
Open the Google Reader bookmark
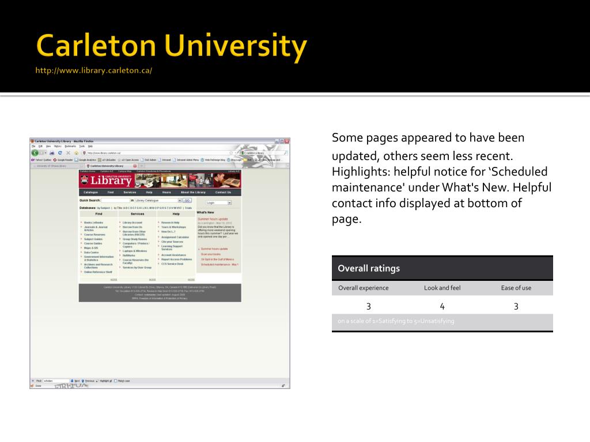[63, 160]
